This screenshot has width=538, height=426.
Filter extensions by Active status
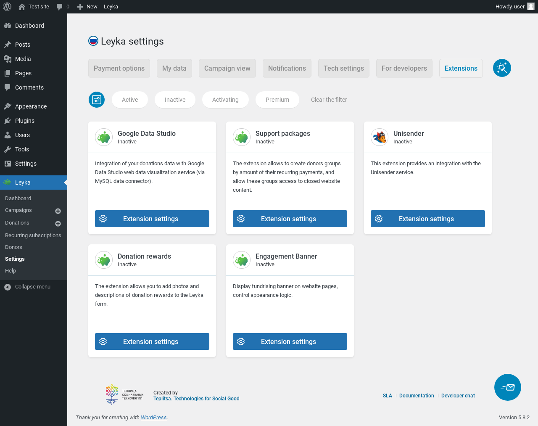[130, 100]
